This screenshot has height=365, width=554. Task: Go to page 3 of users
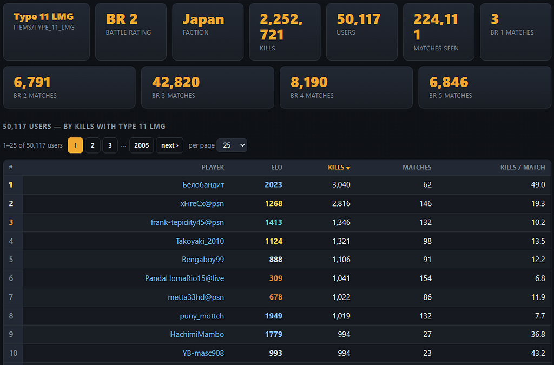pos(110,145)
